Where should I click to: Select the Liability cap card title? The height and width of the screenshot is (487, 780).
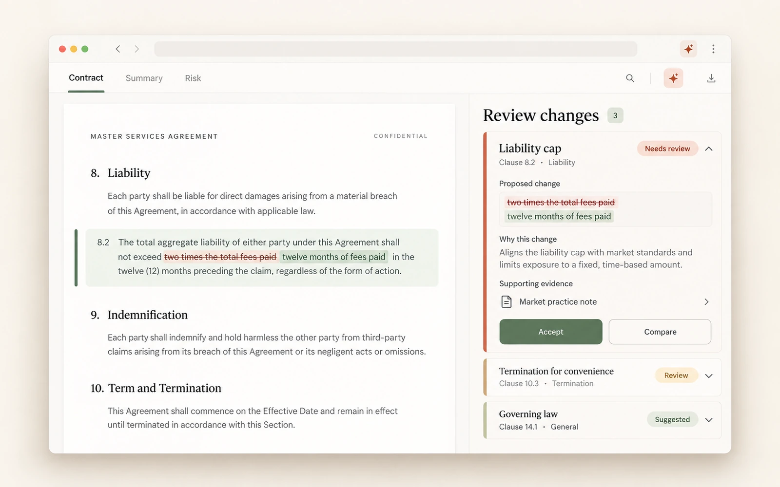pos(530,148)
